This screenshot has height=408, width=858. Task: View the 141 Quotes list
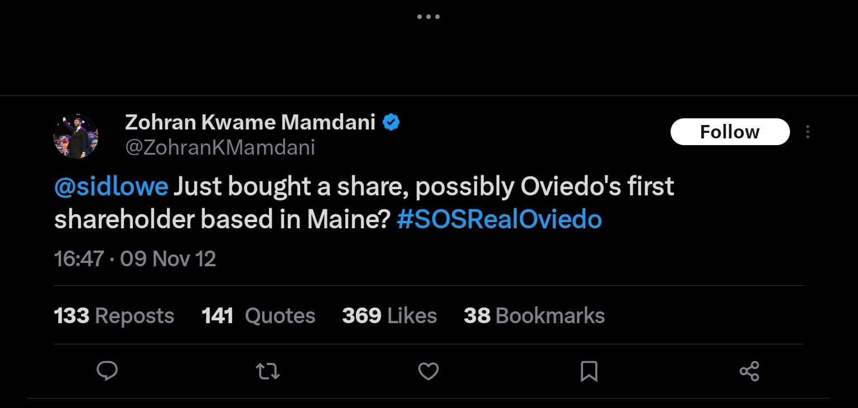tap(258, 316)
